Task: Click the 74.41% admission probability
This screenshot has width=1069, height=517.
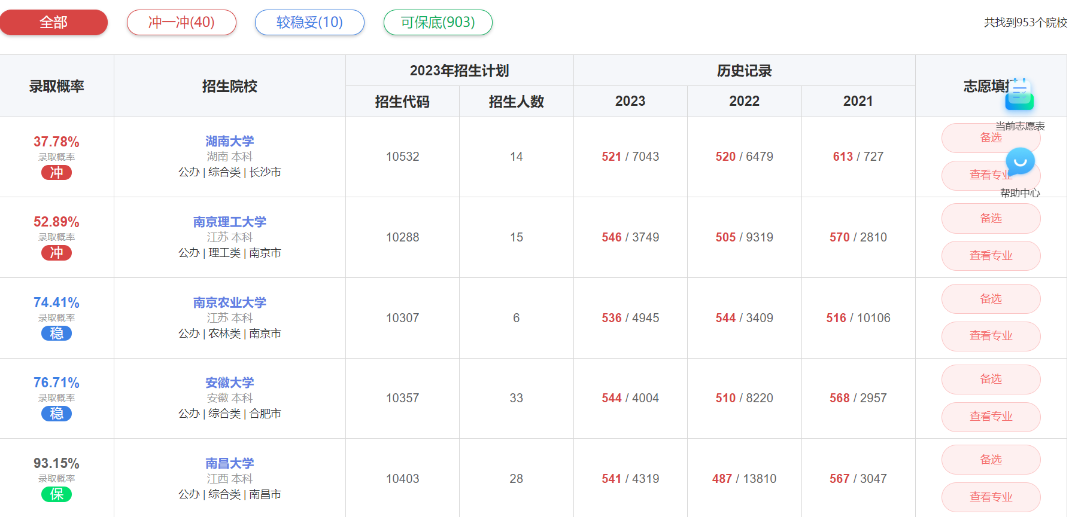Action: 56,302
